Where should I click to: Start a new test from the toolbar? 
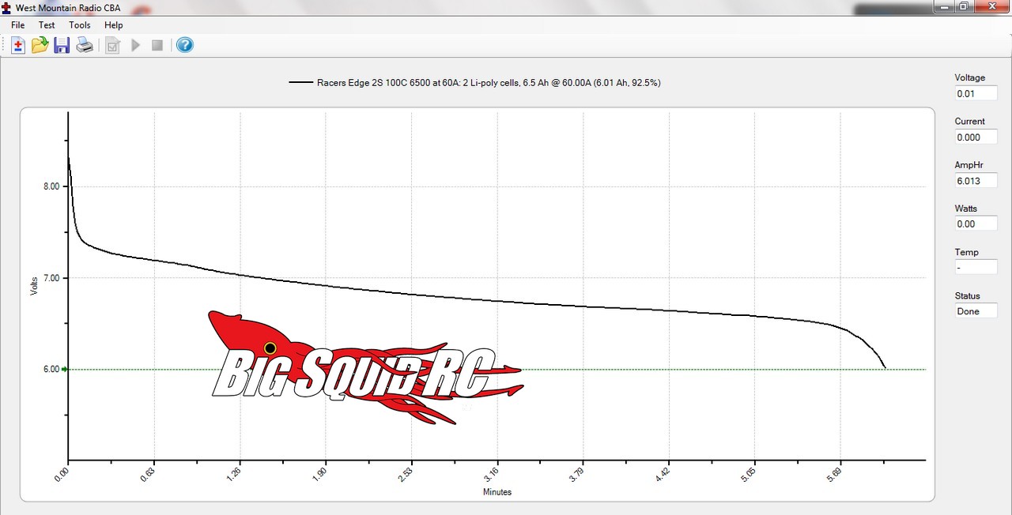click(18, 45)
